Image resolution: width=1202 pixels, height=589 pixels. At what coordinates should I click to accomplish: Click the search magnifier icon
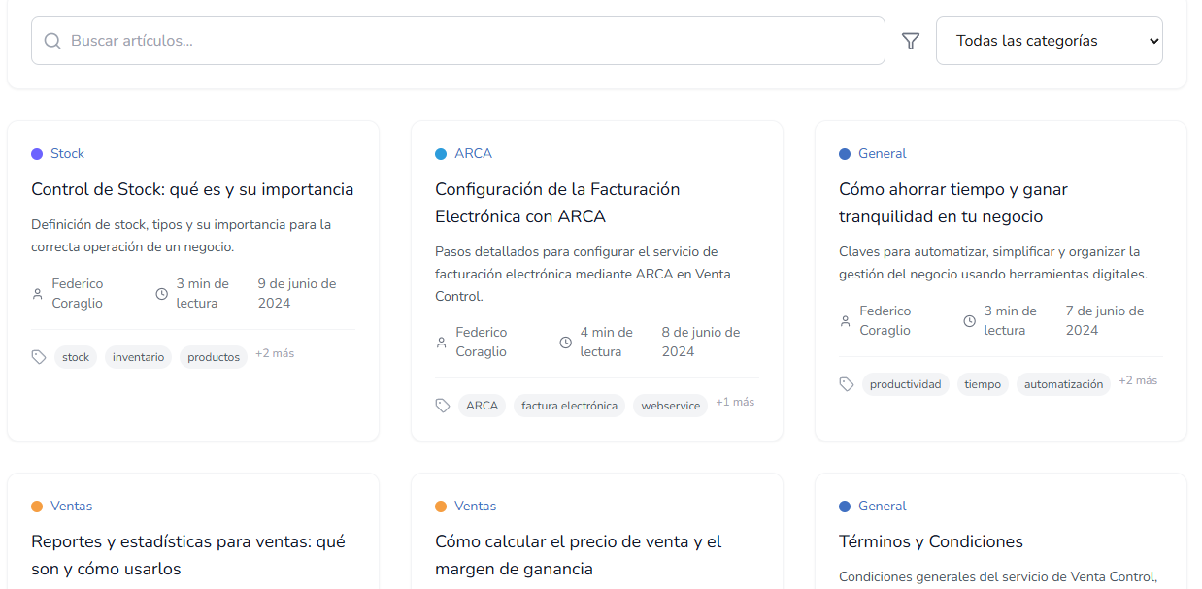click(52, 41)
